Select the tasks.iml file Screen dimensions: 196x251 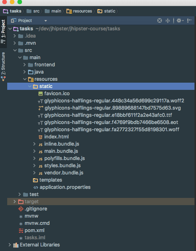[35, 238]
